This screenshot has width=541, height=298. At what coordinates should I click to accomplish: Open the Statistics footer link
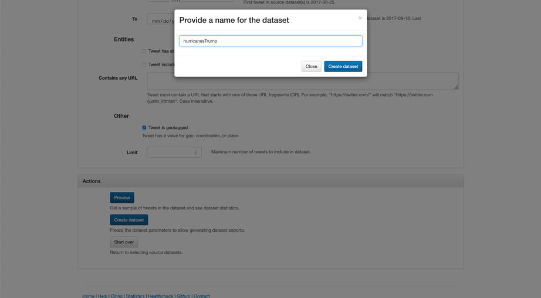(x=135, y=296)
